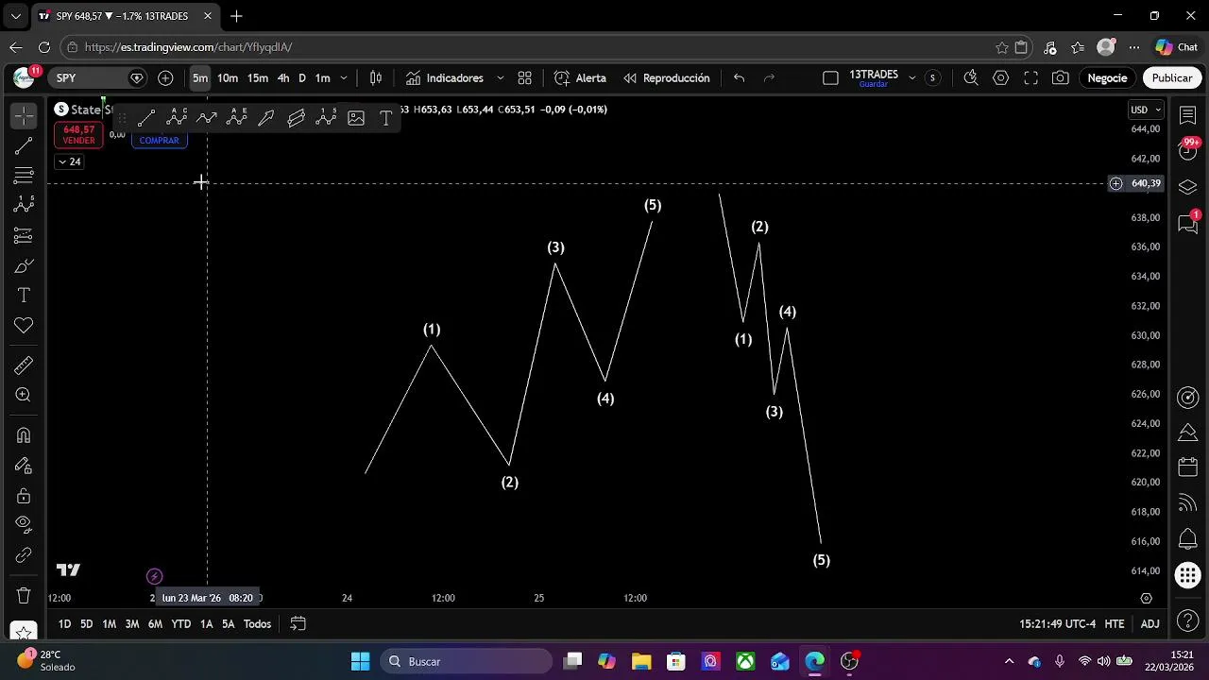This screenshot has height=680, width=1209.
Task: Open price scale settings gear at bottom right
Action: 1146,598
